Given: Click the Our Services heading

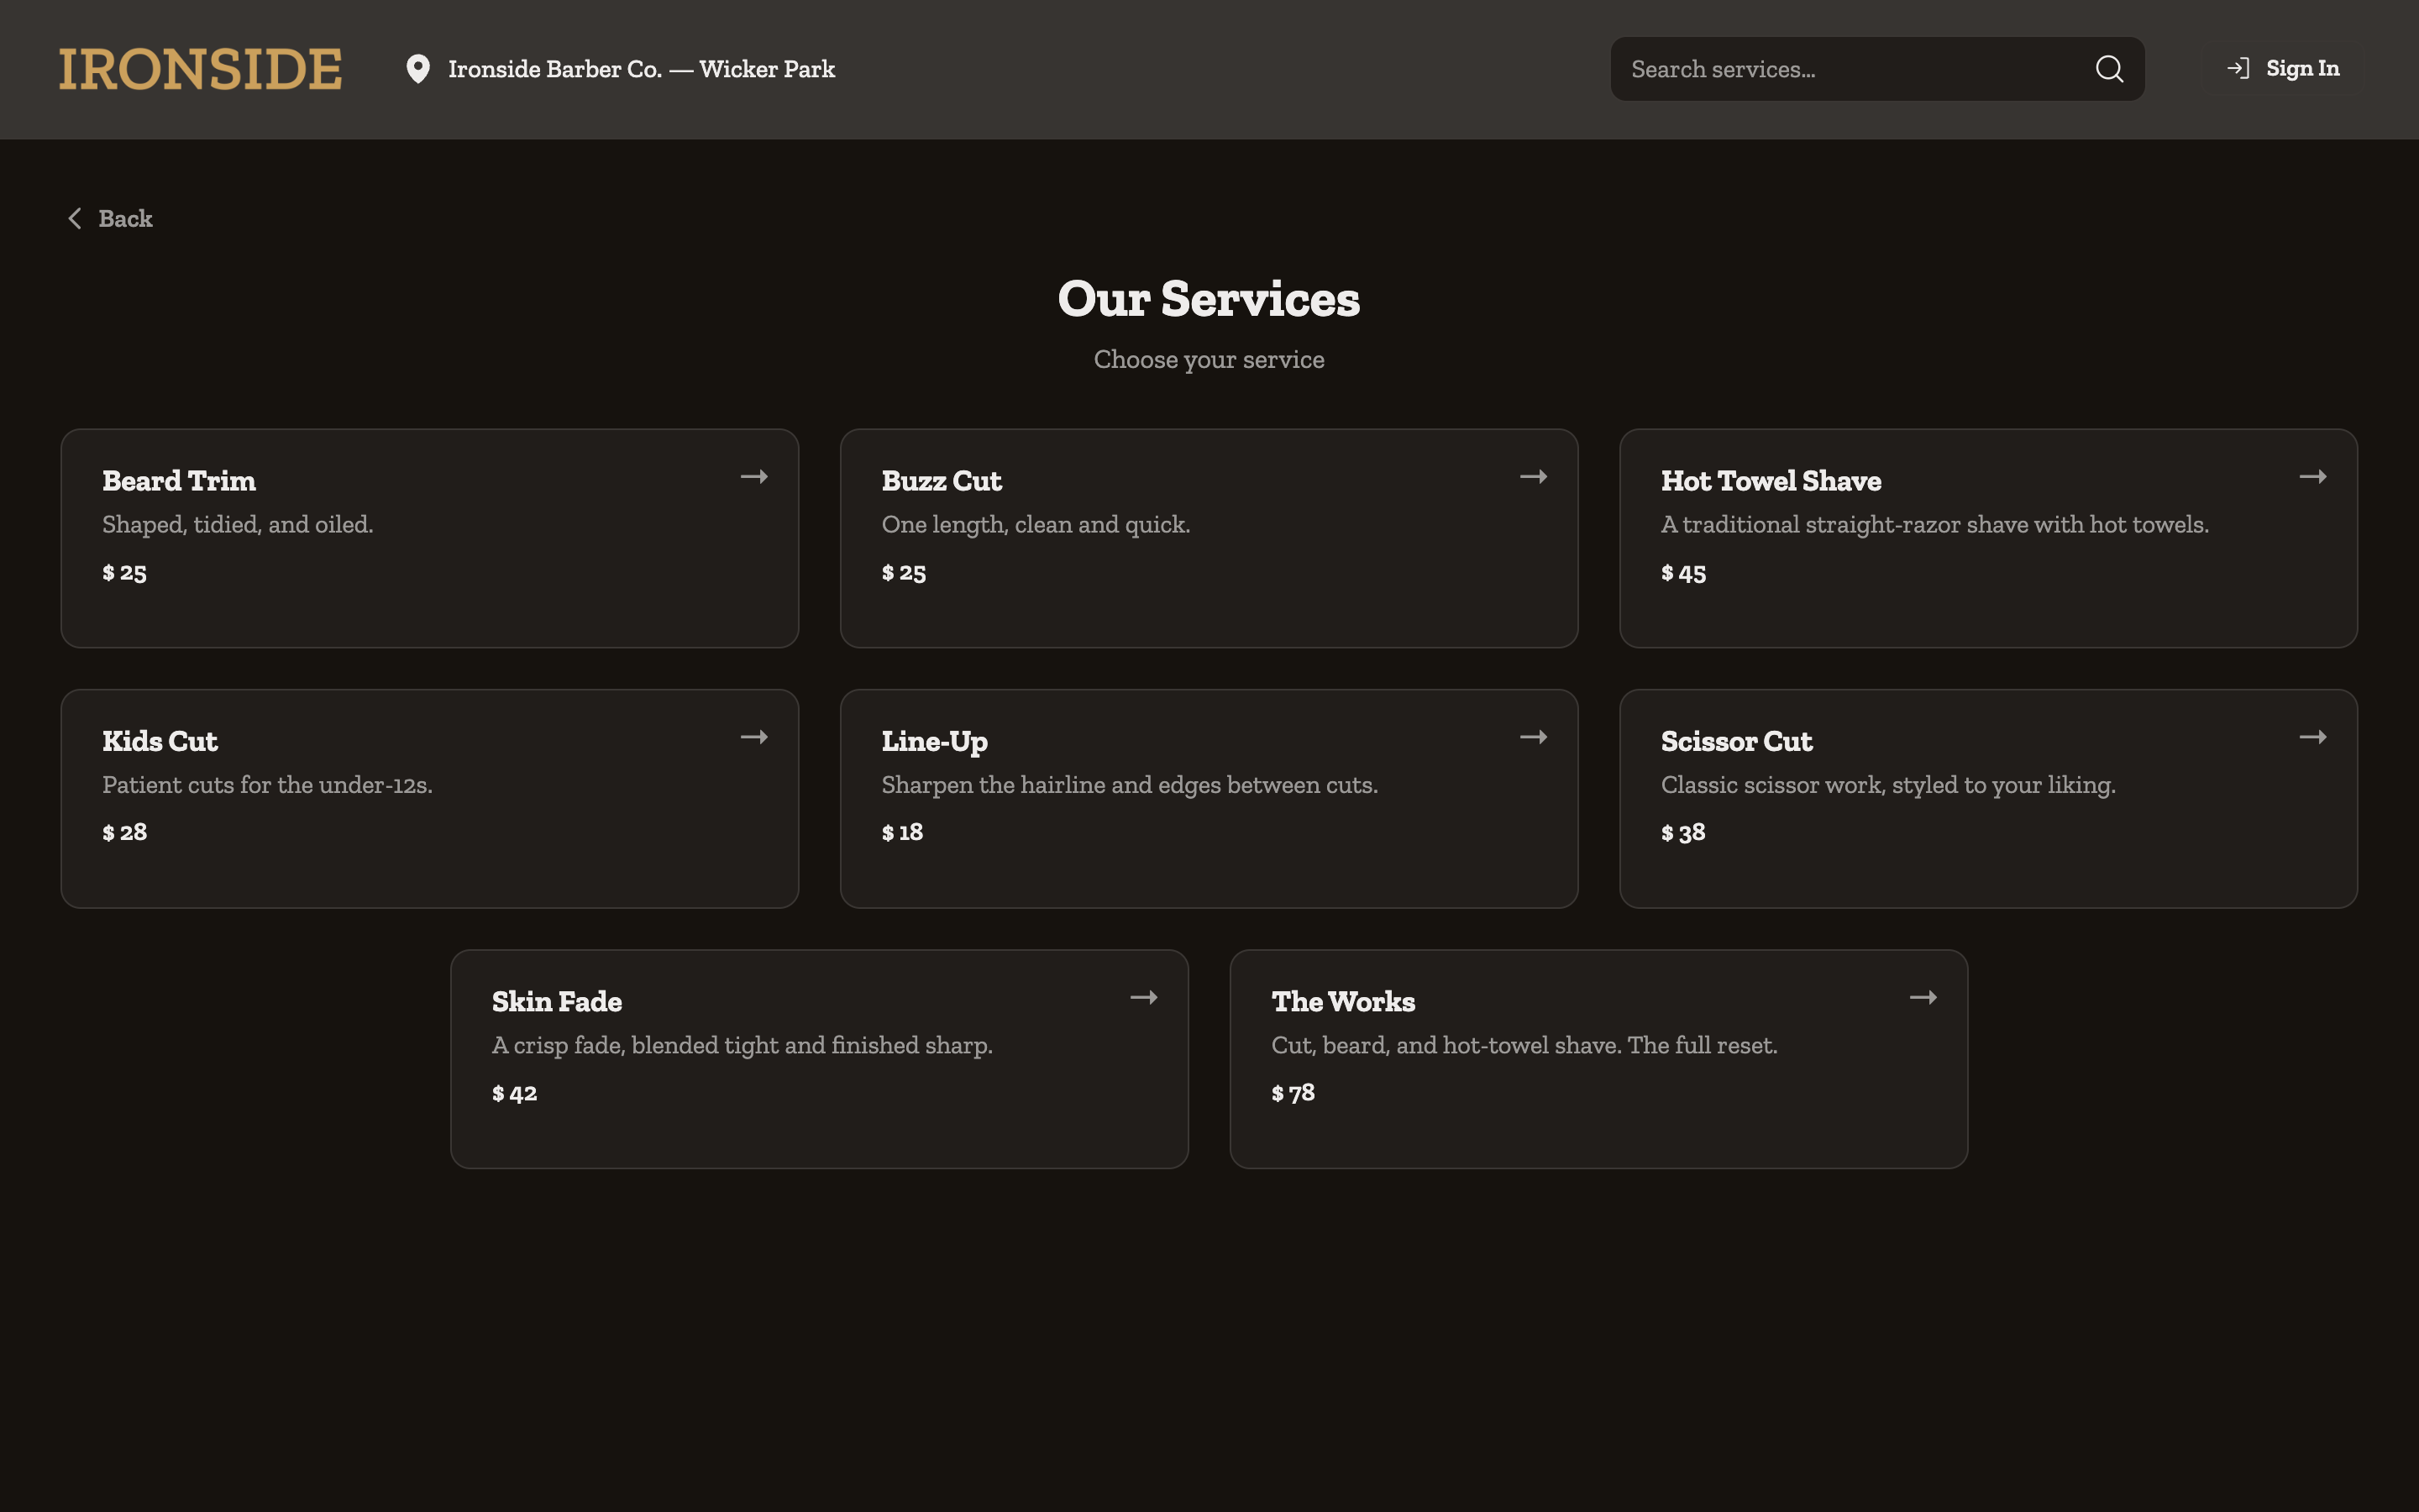Looking at the screenshot, I should [x=1209, y=299].
